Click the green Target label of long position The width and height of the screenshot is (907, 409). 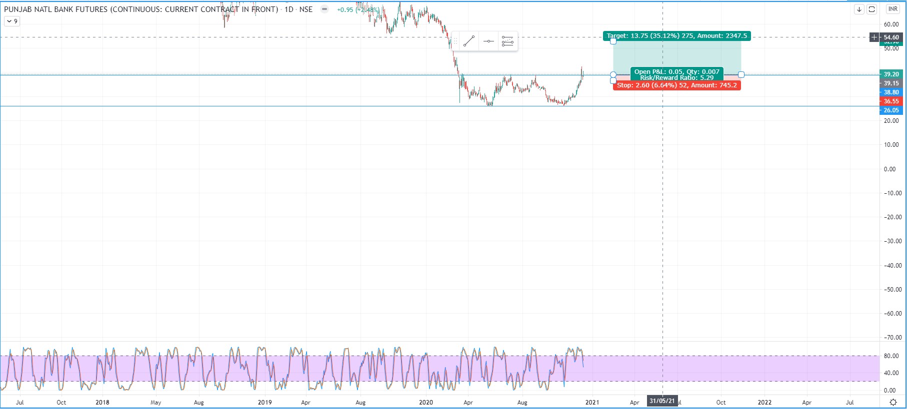click(676, 36)
